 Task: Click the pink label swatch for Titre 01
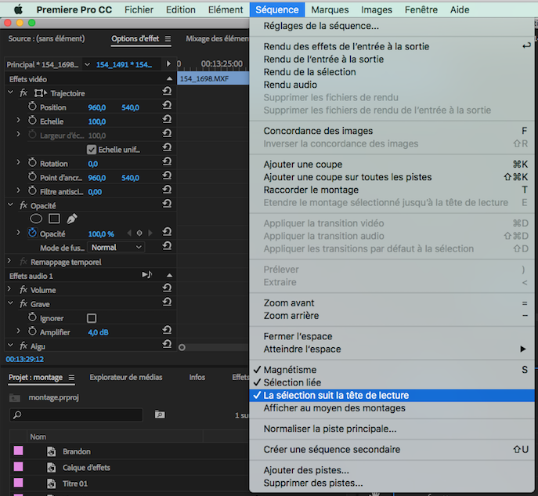pos(18,483)
